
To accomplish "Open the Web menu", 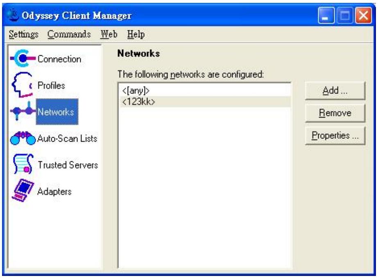I will [109, 34].
